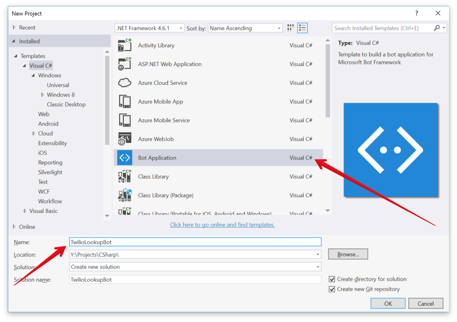Open the Solution Create new solution dropdown
Screen dimensions: 457x322
click(x=318, y=267)
